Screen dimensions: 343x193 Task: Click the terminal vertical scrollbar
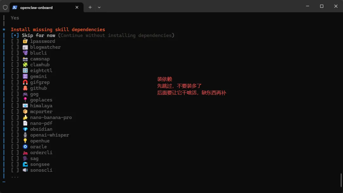341,180
